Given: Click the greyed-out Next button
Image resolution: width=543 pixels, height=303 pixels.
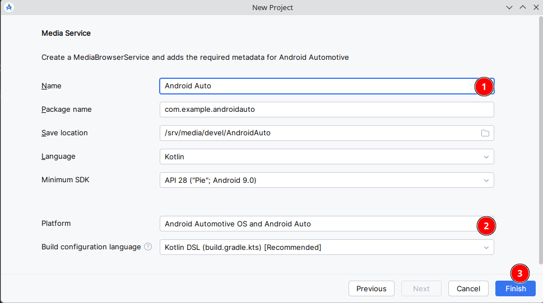Looking at the screenshot, I should point(421,288).
